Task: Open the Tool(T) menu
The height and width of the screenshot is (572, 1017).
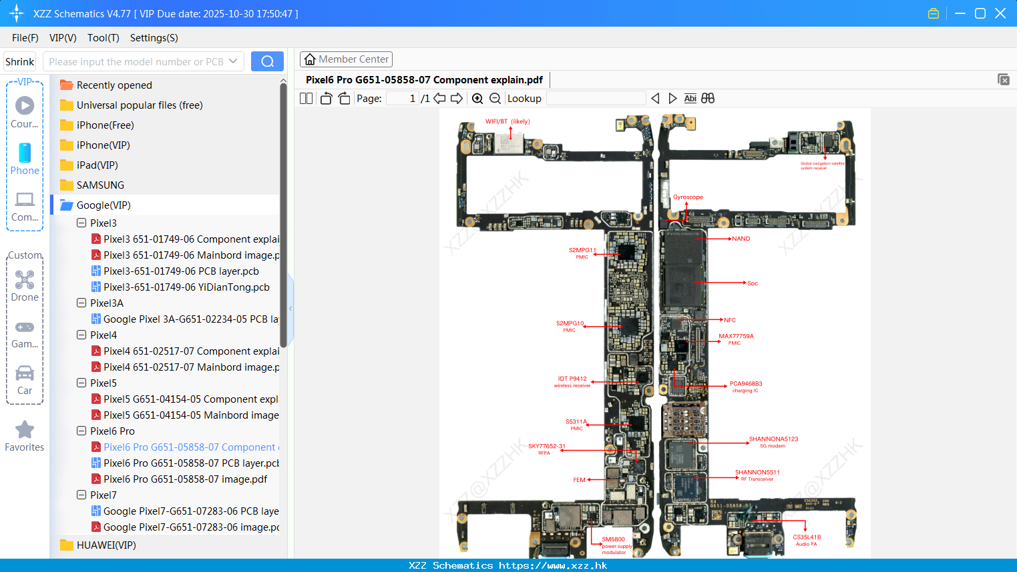Action: point(104,37)
